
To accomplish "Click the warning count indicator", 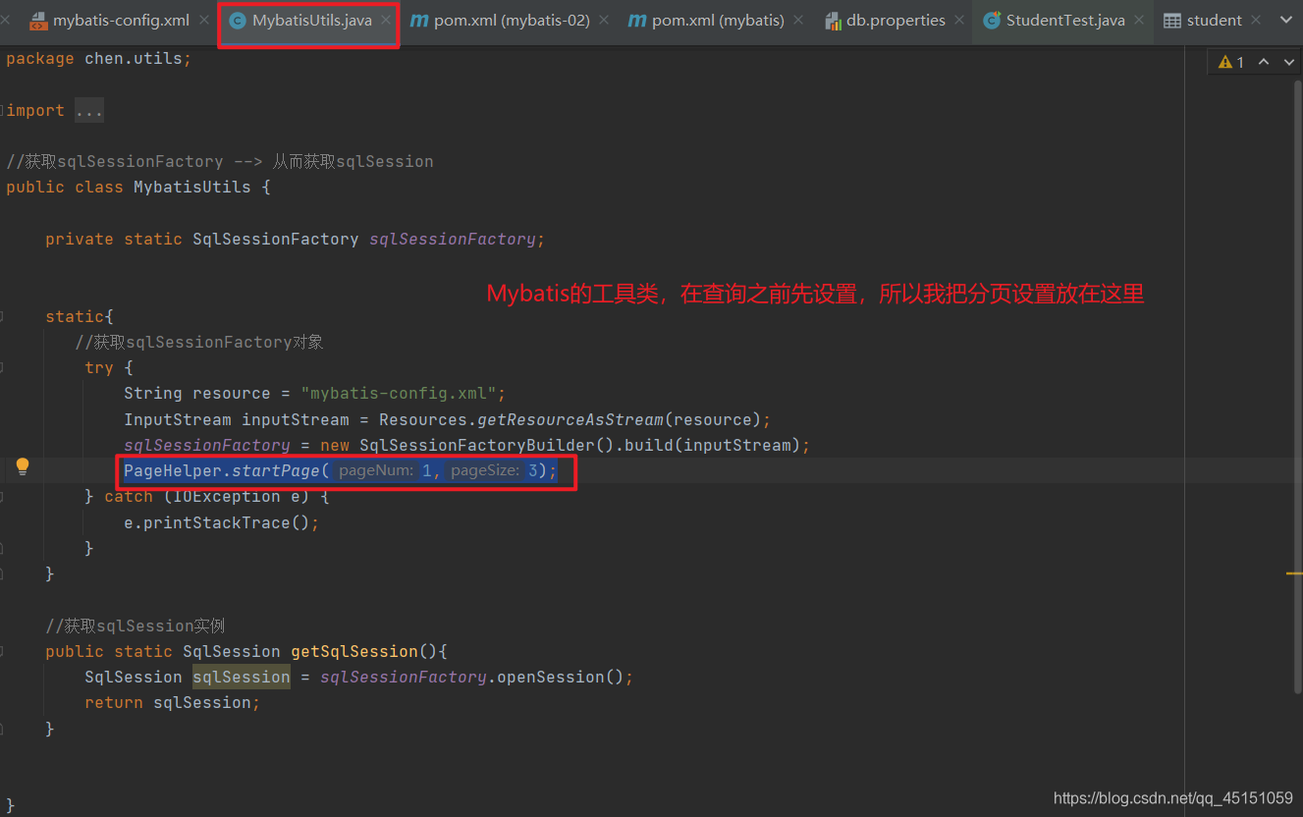I will (1231, 62).
